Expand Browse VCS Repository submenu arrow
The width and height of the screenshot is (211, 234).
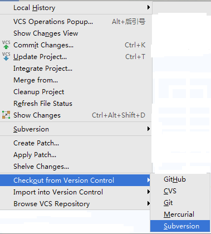149,203
